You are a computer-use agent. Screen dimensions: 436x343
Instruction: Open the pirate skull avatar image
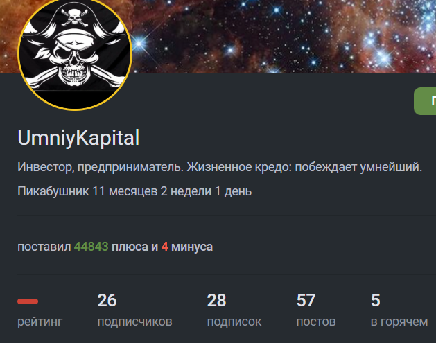point(75,53)
